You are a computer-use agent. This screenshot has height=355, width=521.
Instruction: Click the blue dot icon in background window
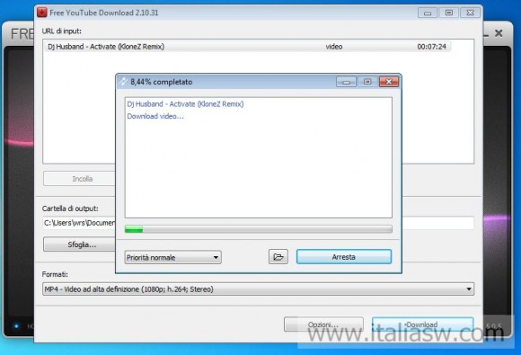coord(16,326)
